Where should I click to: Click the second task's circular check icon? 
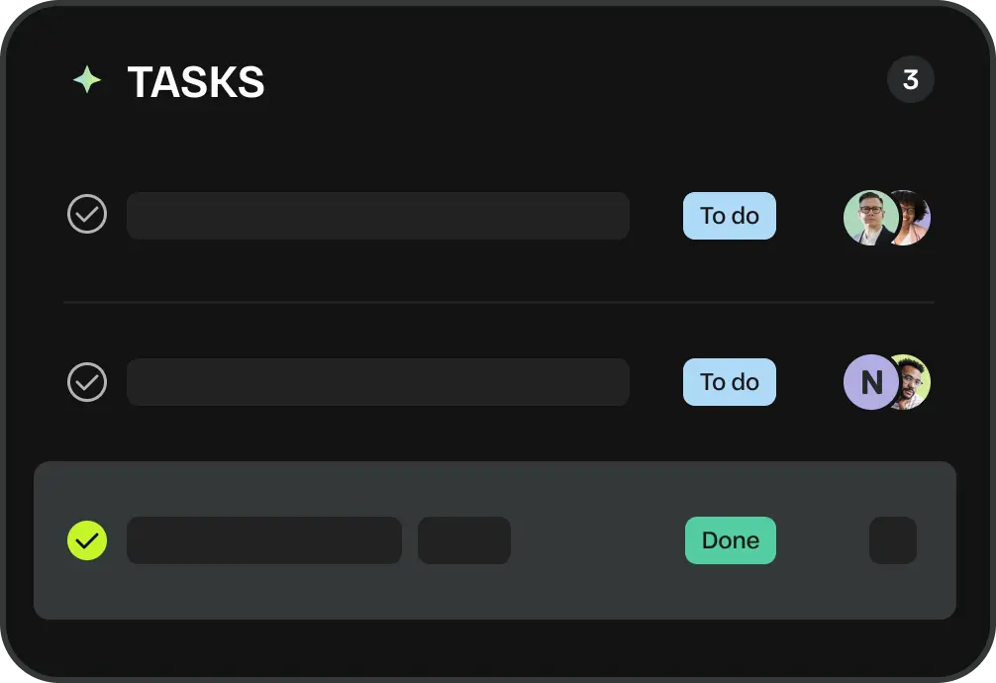click(86, 381)
